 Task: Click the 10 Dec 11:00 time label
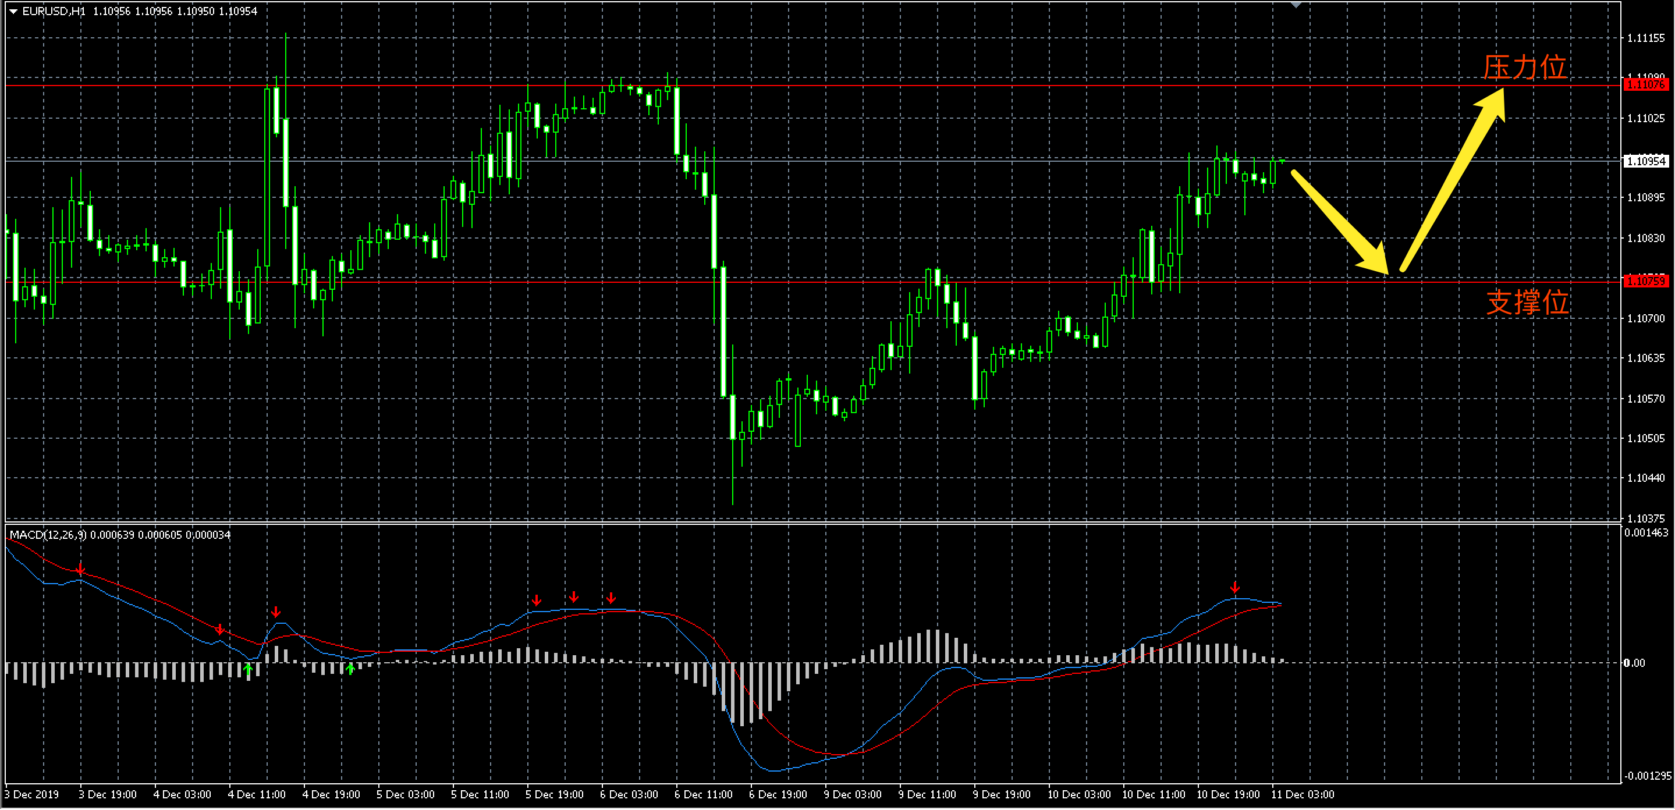1154,794
